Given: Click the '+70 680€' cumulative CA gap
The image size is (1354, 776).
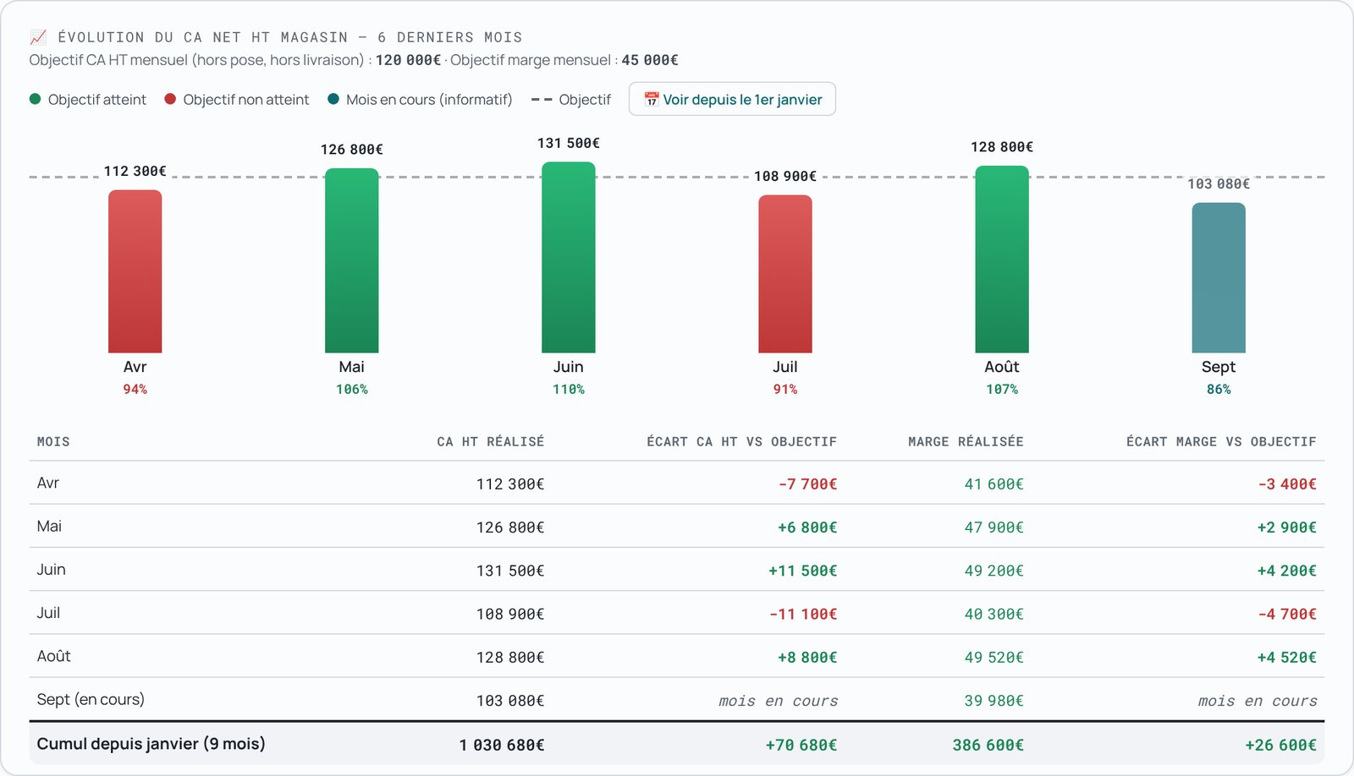Looking at the screenshot, I should 801,746.
